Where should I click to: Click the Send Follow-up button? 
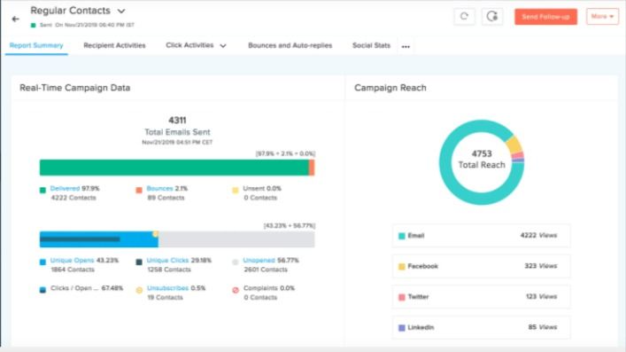[x=545, y=17]
